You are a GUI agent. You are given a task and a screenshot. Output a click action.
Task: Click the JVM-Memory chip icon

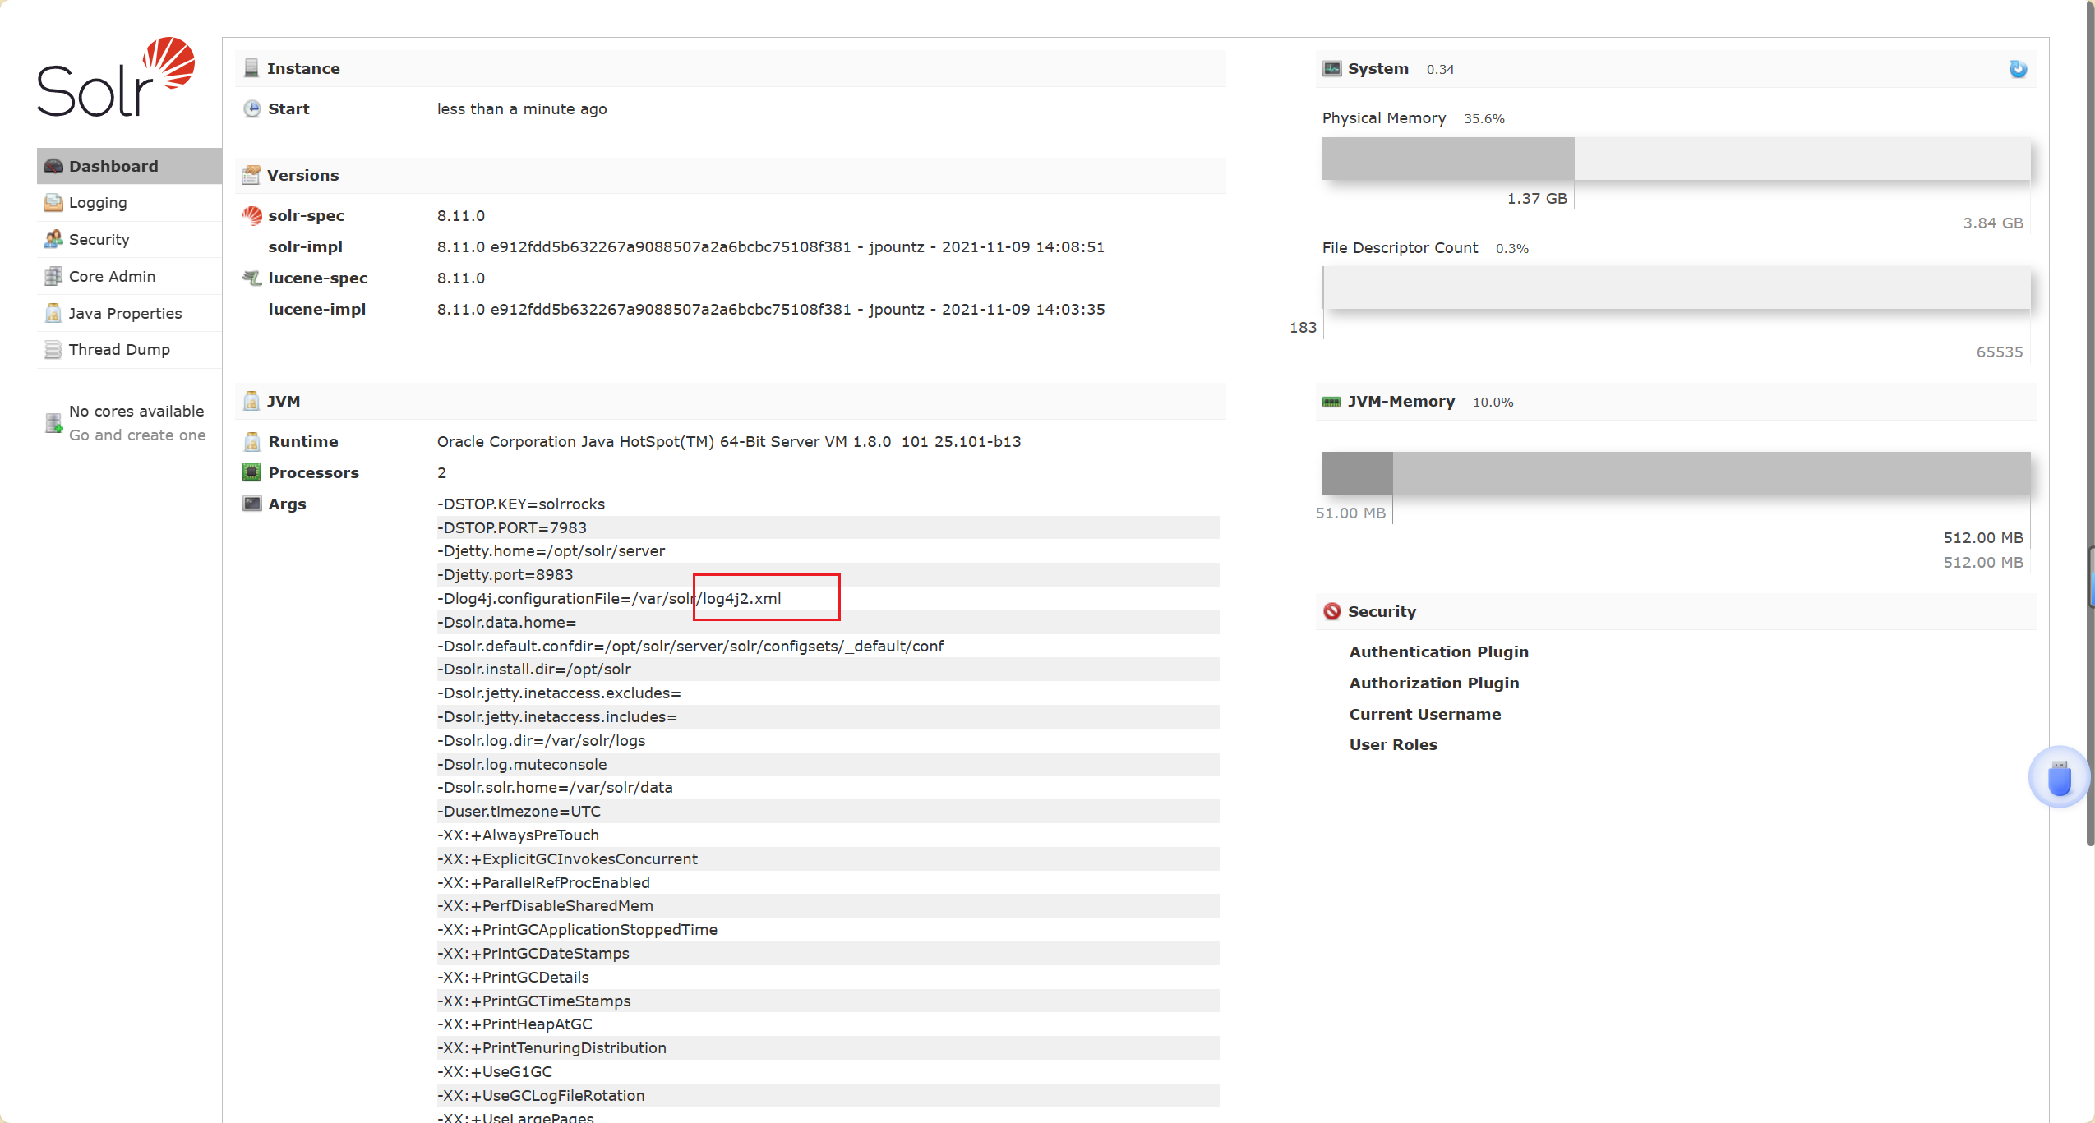[1332, 402]
